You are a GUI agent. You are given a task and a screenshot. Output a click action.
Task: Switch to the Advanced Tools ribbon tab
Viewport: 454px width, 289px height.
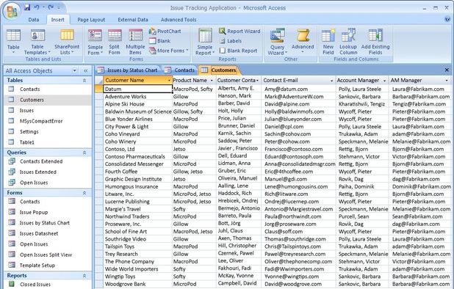click(x=179, y=20)
